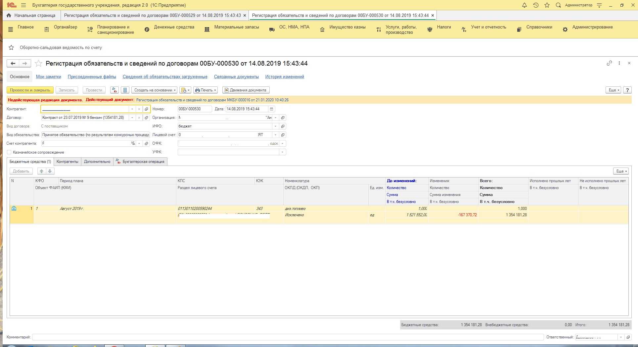Open Присоединенные файлы link
The image size is (638, 347).
92,77
